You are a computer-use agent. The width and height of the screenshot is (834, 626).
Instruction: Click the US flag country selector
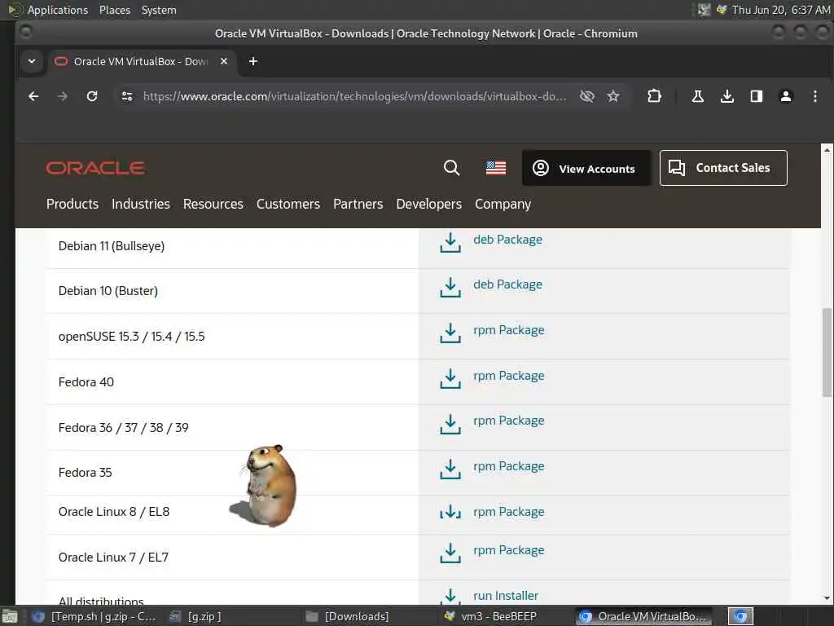496,168
